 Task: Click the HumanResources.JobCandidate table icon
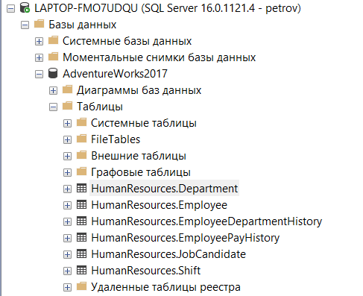point(81,254)
